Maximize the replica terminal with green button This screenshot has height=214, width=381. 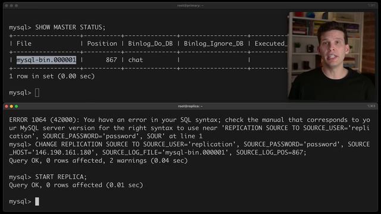(x=16, y=106)
